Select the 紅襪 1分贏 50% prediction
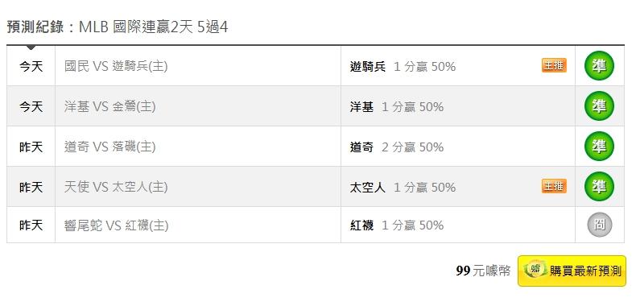The height and width of the screenshot is (306, 636). (x=397, y=225)
